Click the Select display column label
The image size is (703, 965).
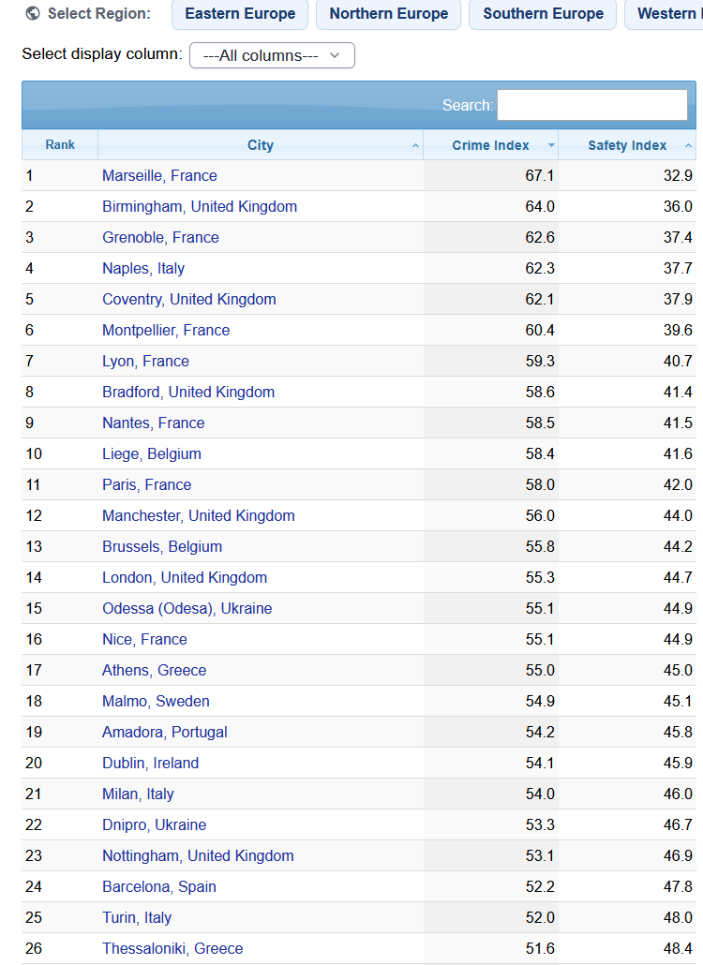(x=102, y=54)
